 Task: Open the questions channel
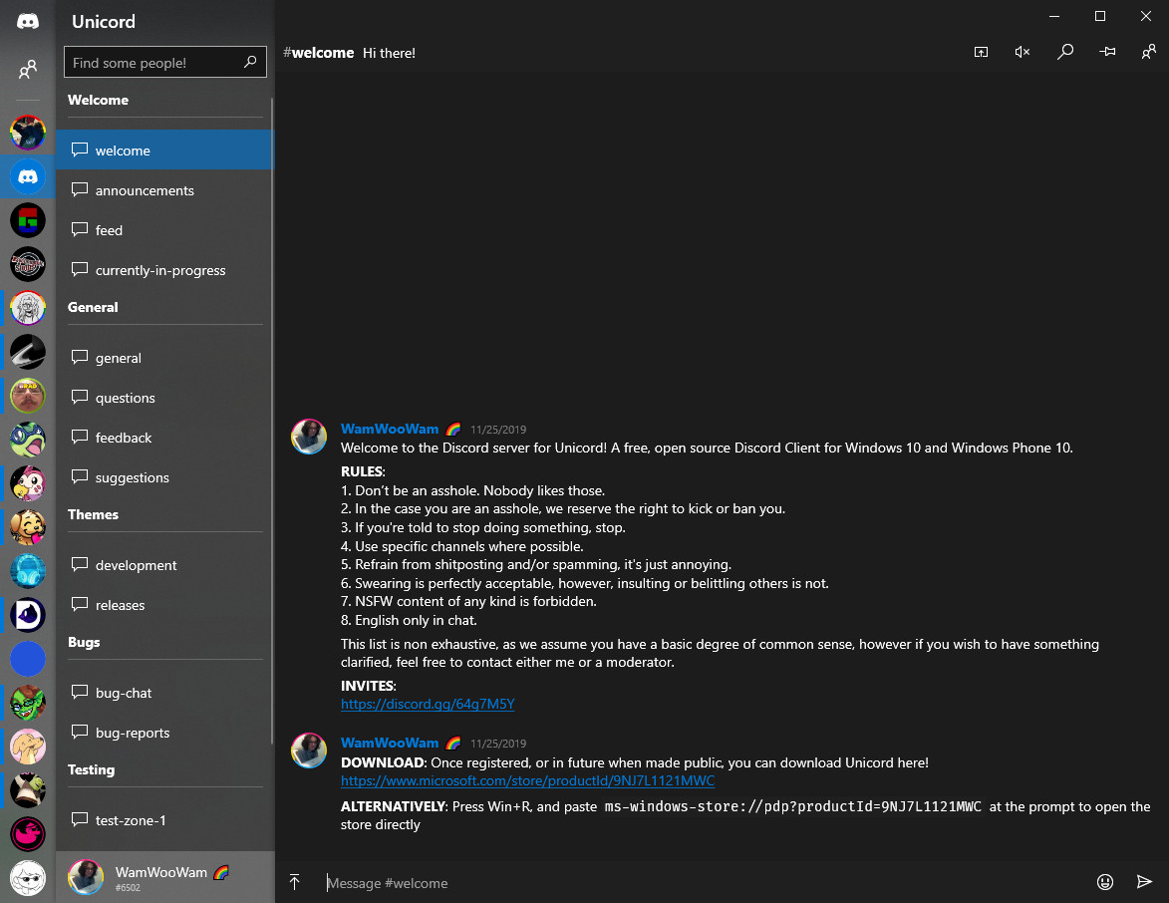[165, 398]
